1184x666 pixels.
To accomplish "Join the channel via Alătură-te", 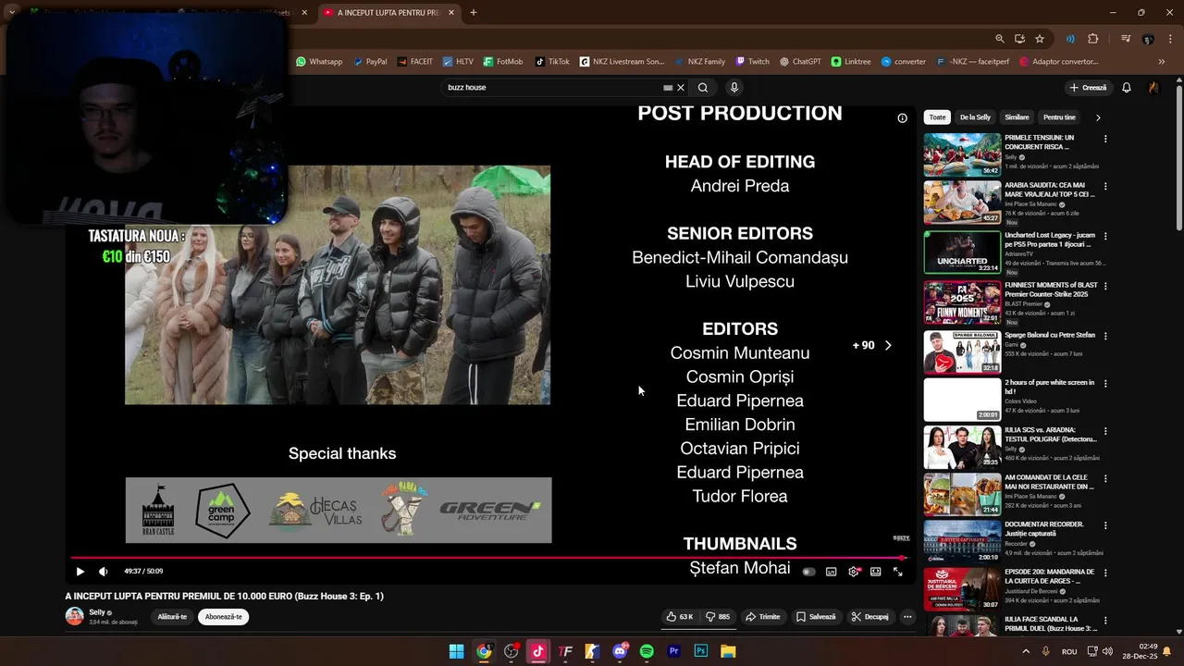I will click(x=172, y=617).
